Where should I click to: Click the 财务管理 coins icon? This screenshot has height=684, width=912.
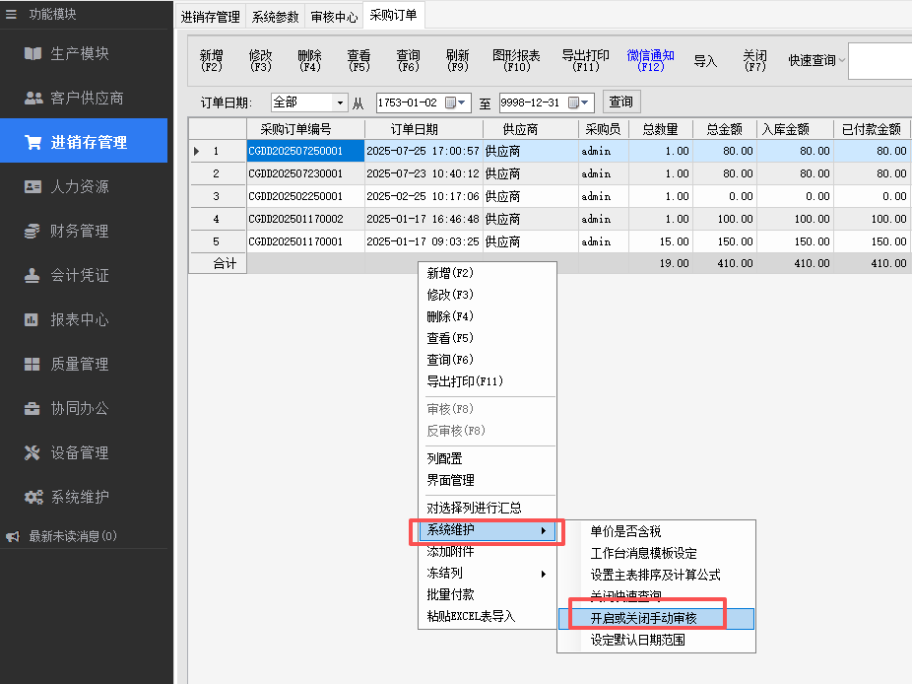click(x=33, y=231)
